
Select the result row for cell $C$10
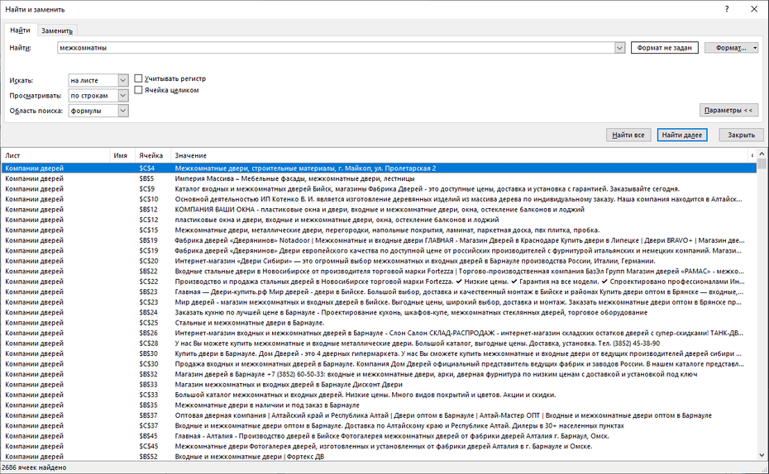[x=379, y=199]
